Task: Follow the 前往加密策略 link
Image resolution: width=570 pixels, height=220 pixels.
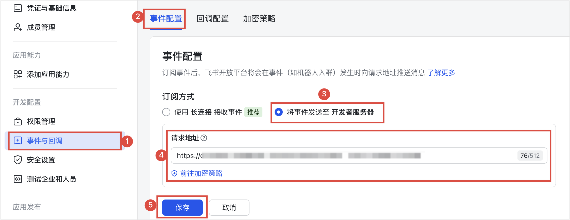Action: pyautogui.click(x=201, y=173)
